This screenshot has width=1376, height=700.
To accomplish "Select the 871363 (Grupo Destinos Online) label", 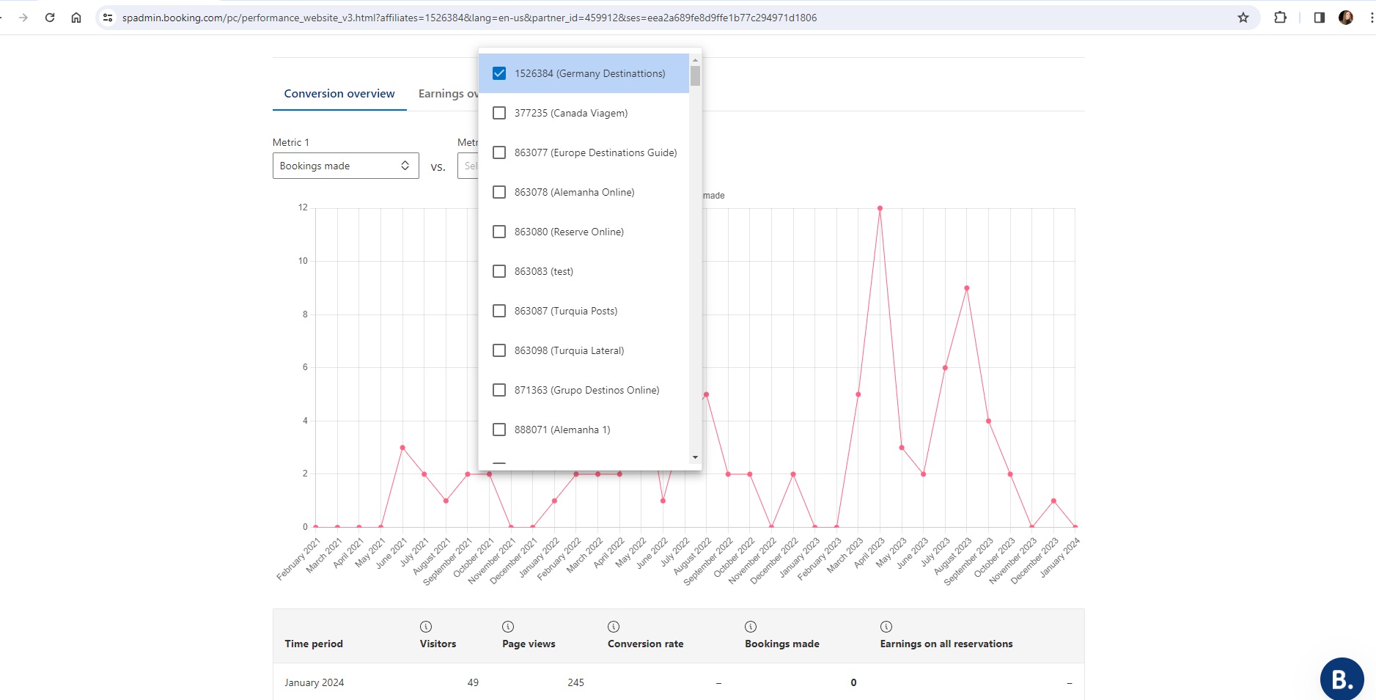I will 586,390.
